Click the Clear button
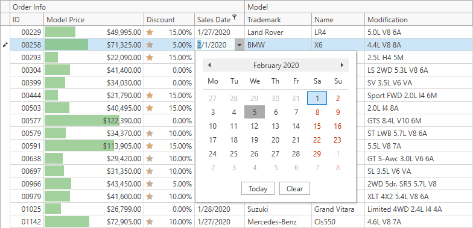 click(x=294, y=189)
